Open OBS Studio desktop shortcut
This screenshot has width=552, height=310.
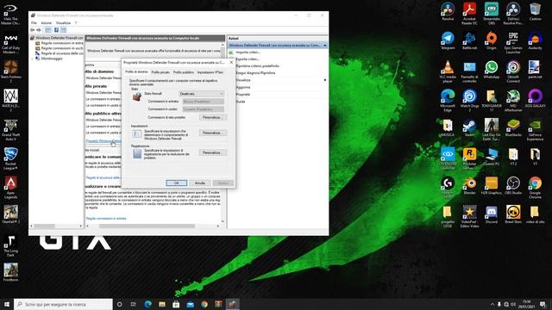pyautogui.click(x=513, y=186)
